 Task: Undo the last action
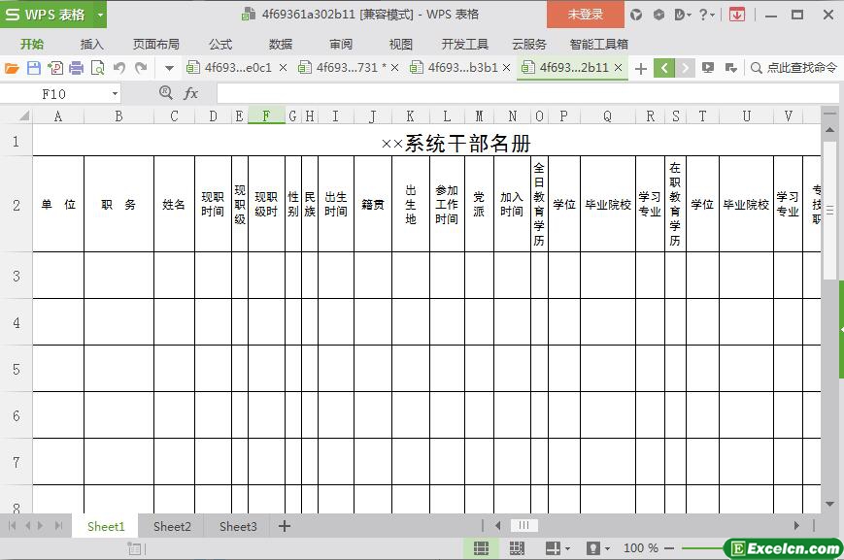click(x=119, y=68)
